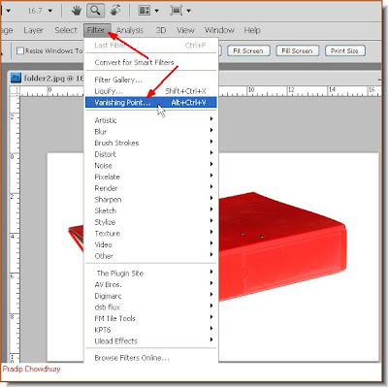Screen dimensions: 388x387
Task: Choose Browse Filters Online
Action: [150, 358]
